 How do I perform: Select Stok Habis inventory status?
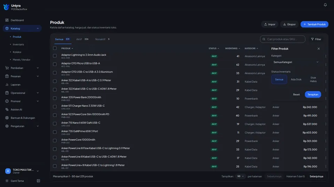click(313, 80)
